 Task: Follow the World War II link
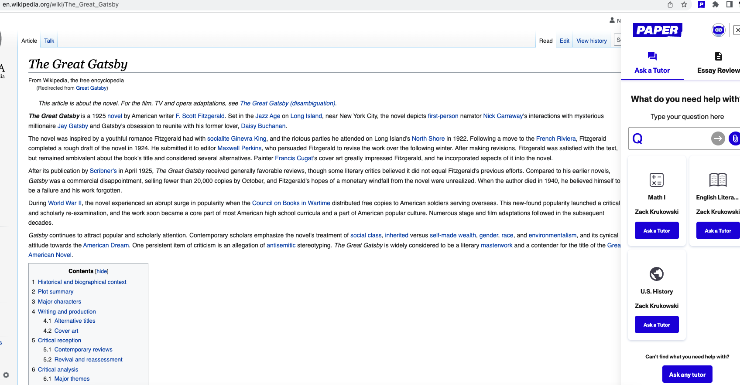coord(65,203)
